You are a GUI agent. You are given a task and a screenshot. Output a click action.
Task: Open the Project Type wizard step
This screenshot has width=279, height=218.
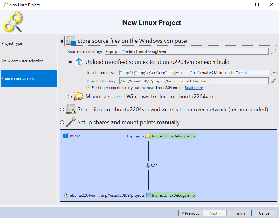[29, 43]
